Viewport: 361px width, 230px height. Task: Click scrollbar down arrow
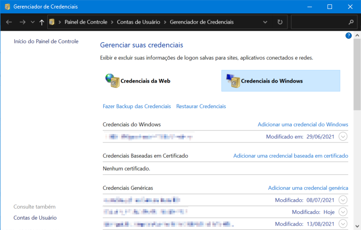click(357, 226)
